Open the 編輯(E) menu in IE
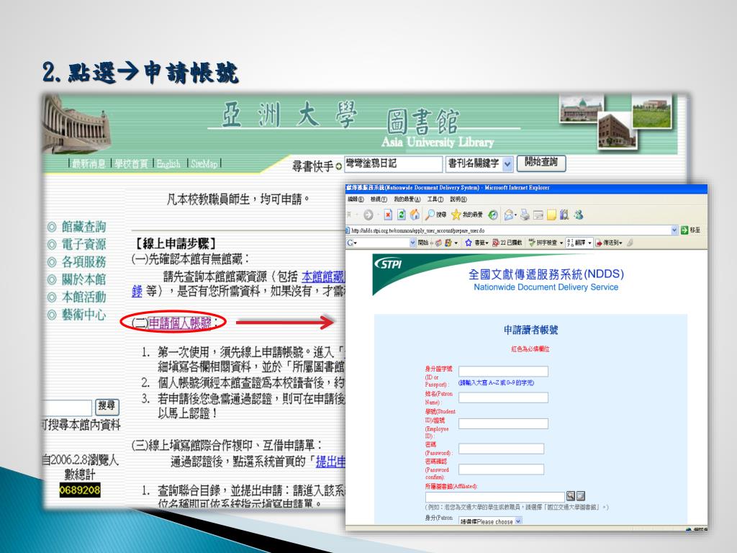Viewport: 737px width, 553px height. tap(356, 199)
